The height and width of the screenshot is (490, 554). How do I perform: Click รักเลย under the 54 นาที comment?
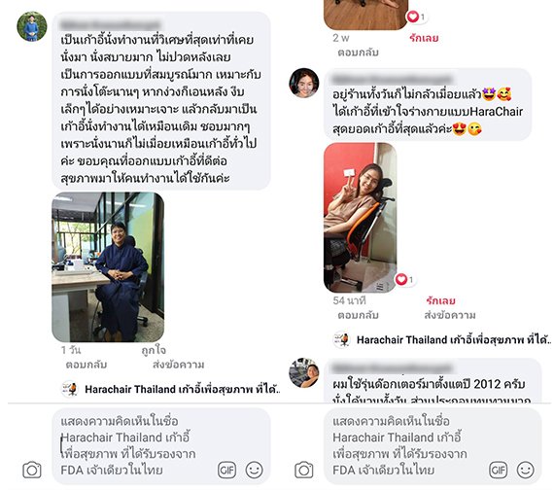[440, 300]
